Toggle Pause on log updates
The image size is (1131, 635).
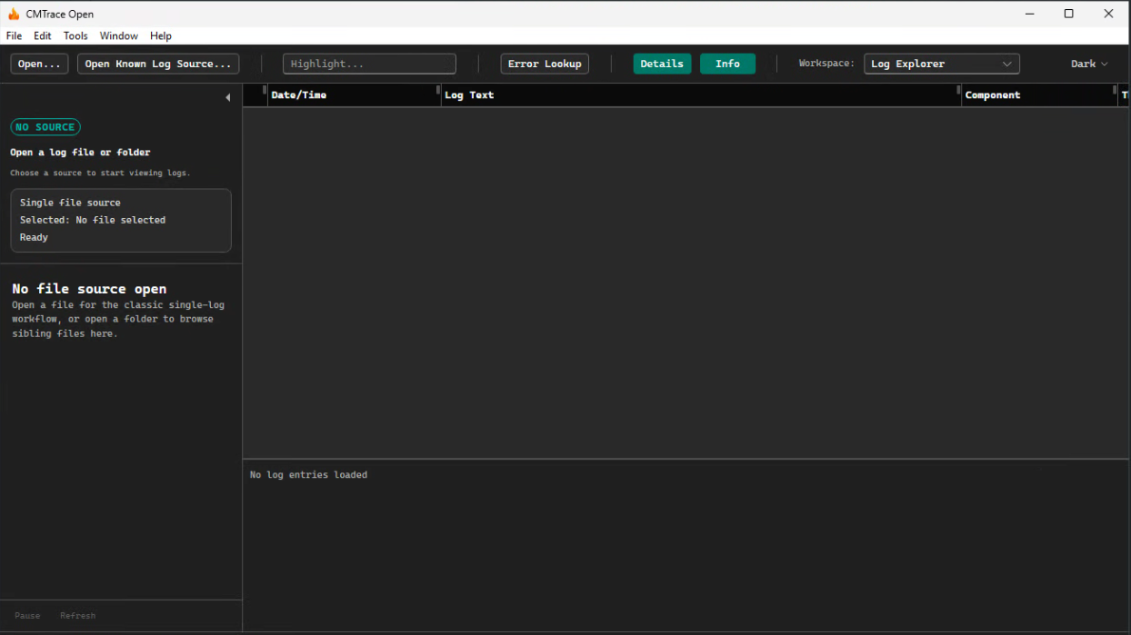[27, 615]
